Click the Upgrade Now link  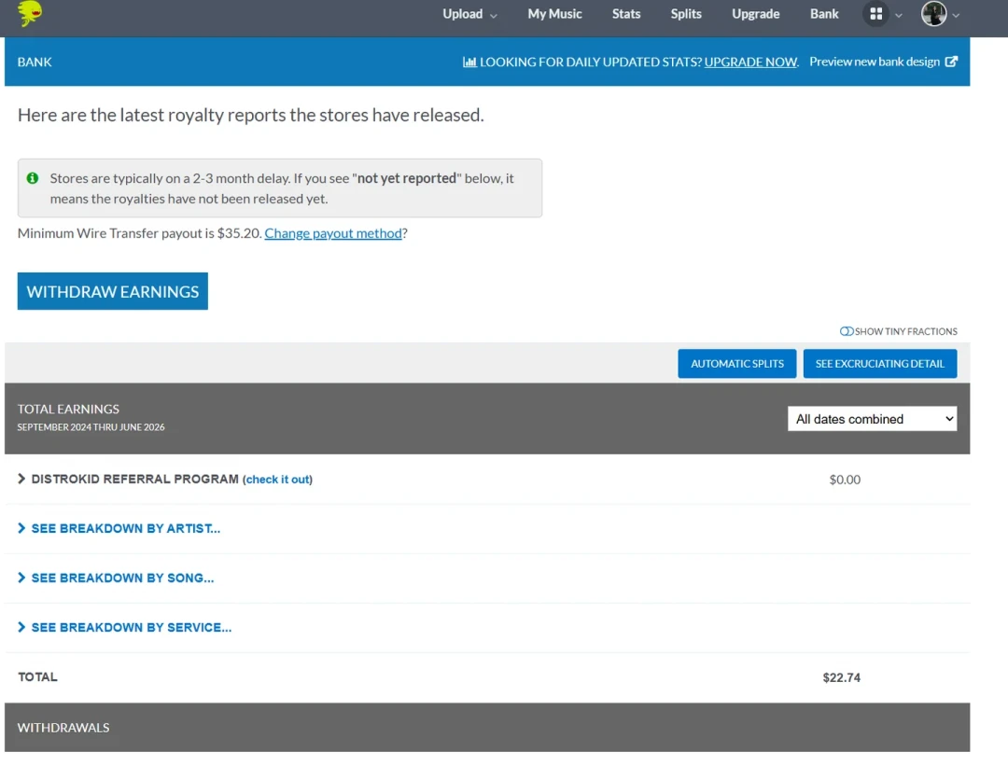click(750, 63)
